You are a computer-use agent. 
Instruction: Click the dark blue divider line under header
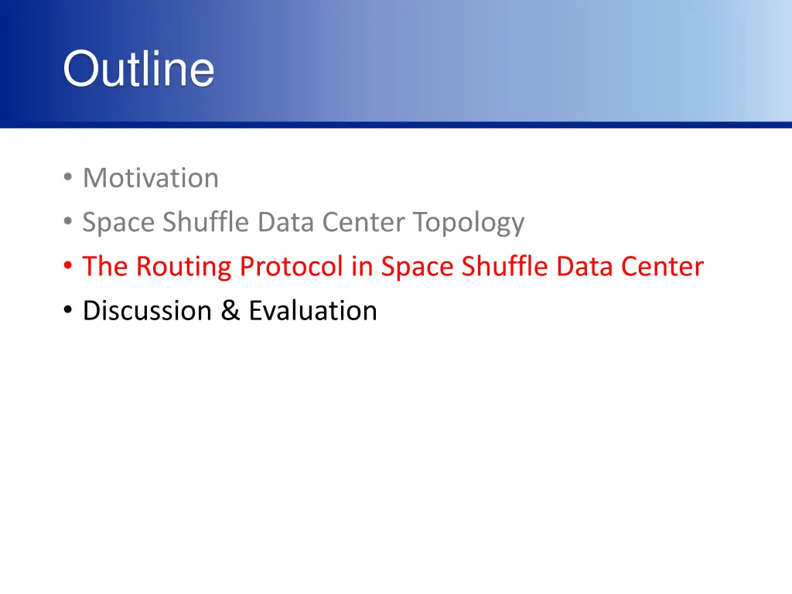point(396,125)
